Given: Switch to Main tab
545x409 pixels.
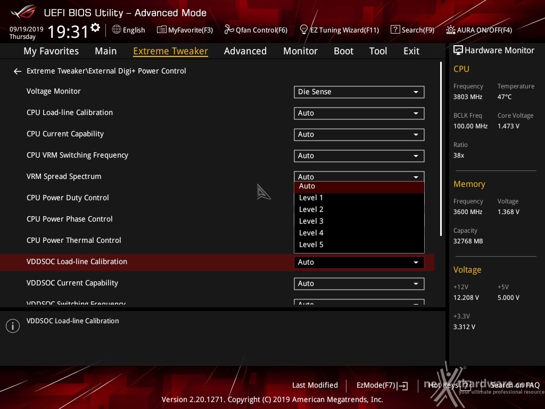Looking at the screenshot, I should tap(106, 51).
